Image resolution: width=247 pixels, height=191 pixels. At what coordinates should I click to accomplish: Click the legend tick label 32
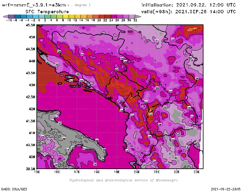[x=135, y=20]
